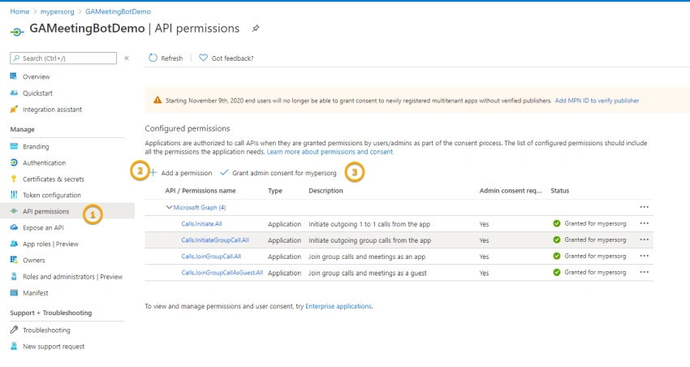Open more options for Calls.JoinGroupCall.All row

pyautogui.click(x=645, y=256)
